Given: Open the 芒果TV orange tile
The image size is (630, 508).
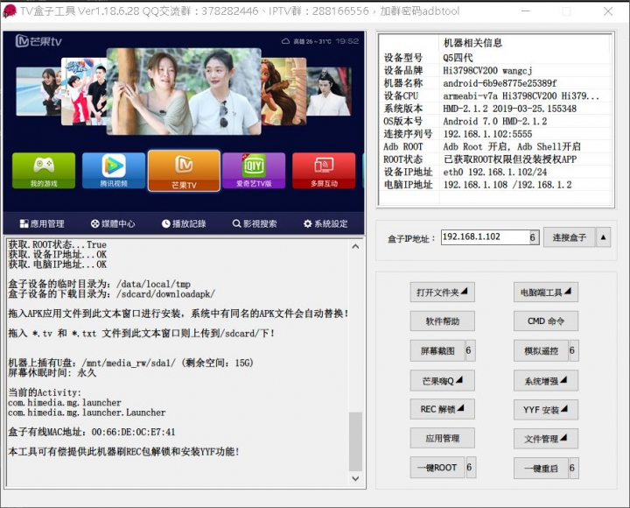Looking at the screenshot, I should coord(184,171).
